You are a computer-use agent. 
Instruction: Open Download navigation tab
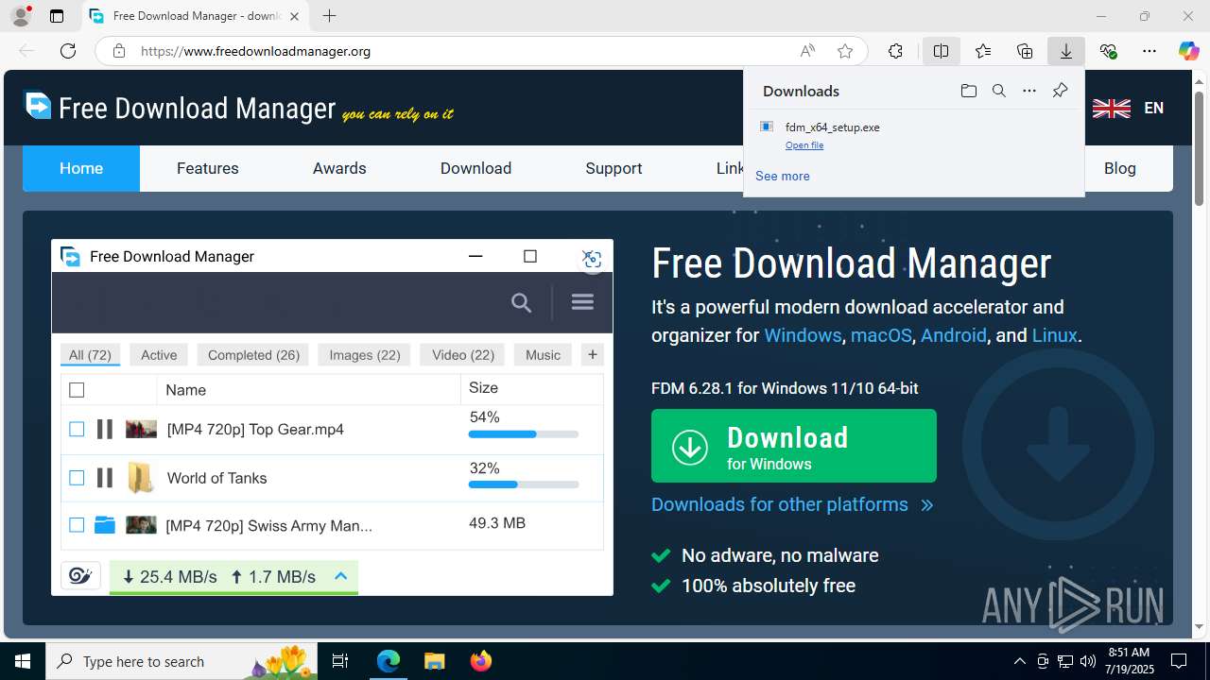pos(475,168)
